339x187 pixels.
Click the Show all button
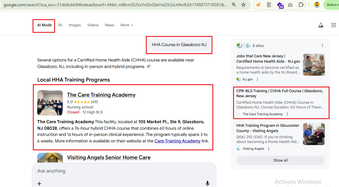coord(280,160)
